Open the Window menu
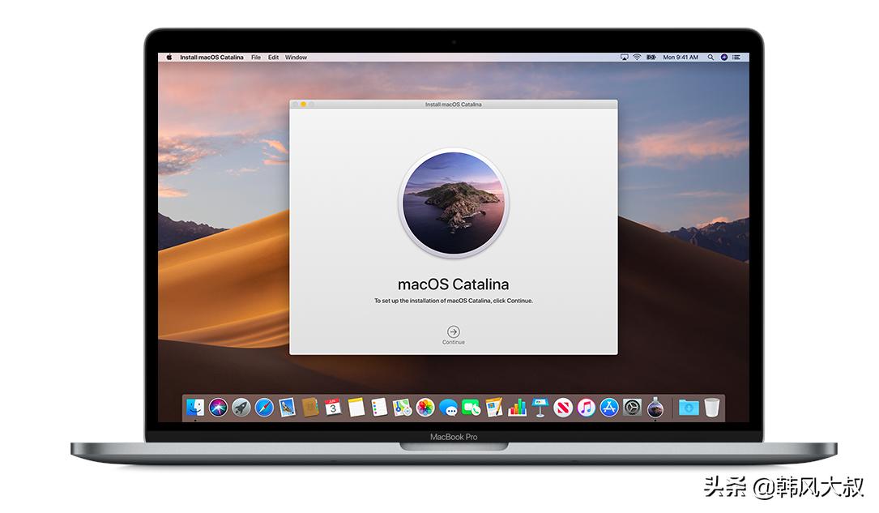The width and height of the screenshot is (879, 513). (296, 58)
